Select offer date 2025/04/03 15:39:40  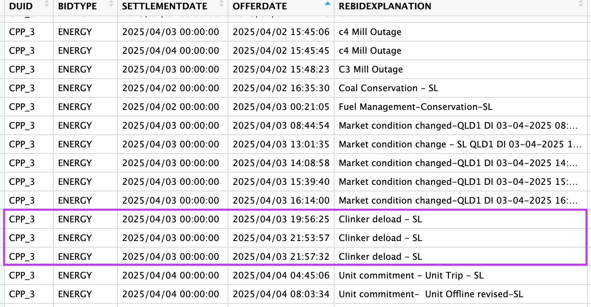click(281, 182)
